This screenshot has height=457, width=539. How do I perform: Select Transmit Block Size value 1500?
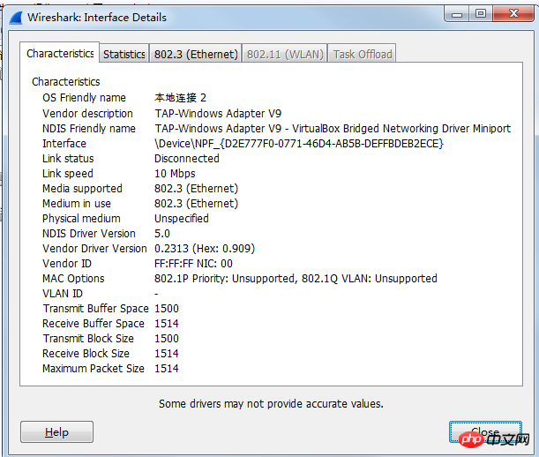click(167, 339)
